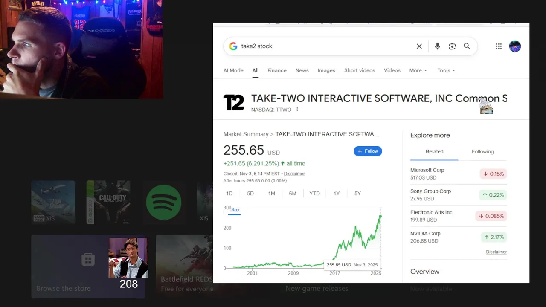
Task: Switch to the Related tab
Action: pyautogui.click(x=434, y=151)
